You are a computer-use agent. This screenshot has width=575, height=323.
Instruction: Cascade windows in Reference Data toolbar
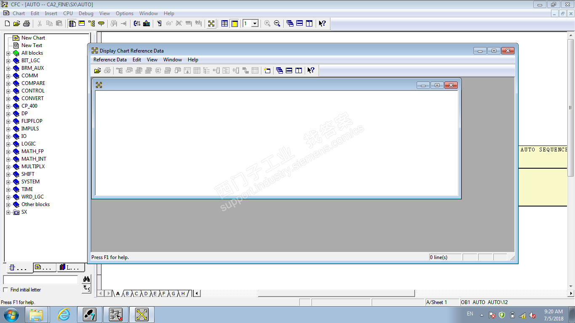click(x=280, y=71)
